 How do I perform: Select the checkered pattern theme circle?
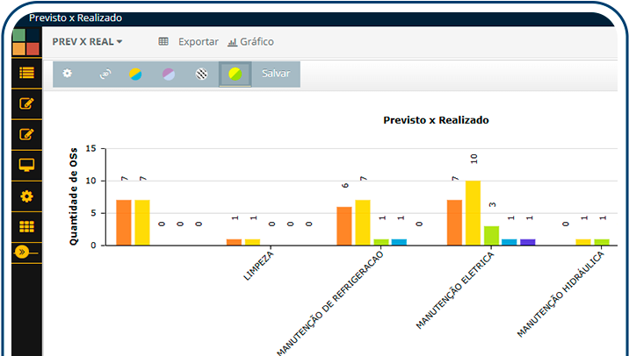pyautogui.click(x=201, y=75)
